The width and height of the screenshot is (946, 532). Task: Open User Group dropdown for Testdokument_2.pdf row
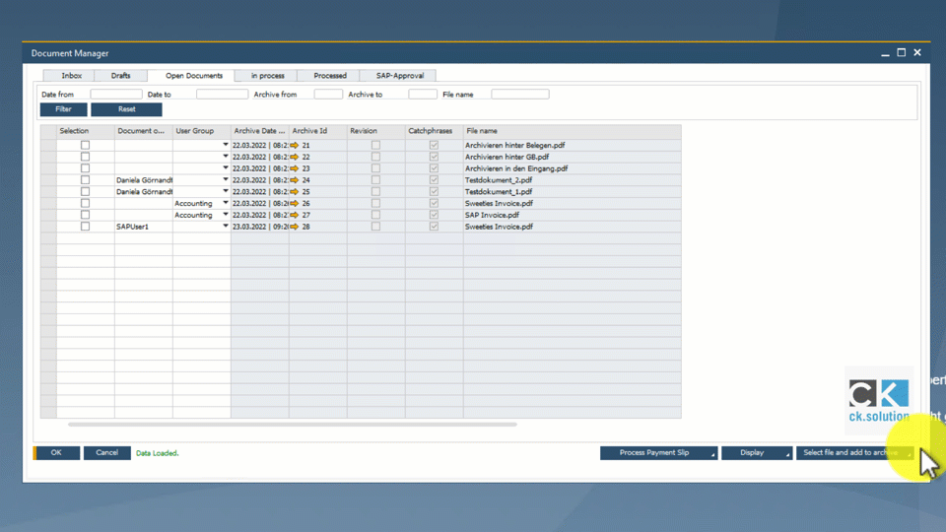click(226, 179)
